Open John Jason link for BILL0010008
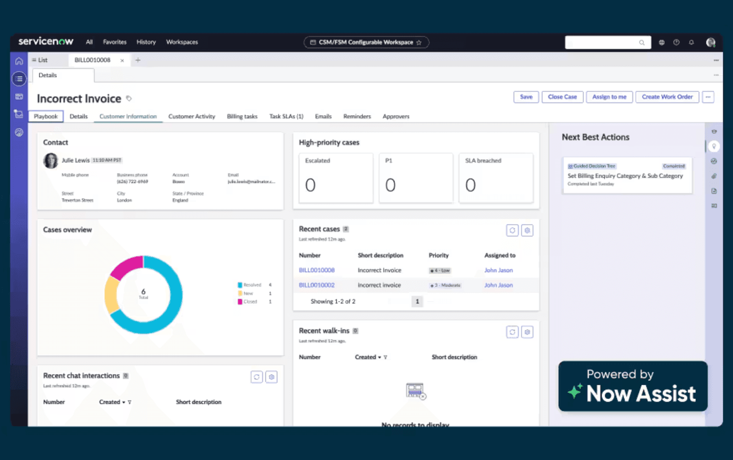Viewport: 733px width, 460px height. tap(498, 270)
